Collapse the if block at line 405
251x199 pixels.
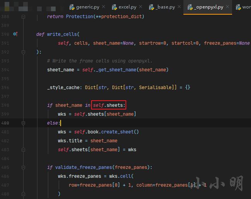[23, 167]
